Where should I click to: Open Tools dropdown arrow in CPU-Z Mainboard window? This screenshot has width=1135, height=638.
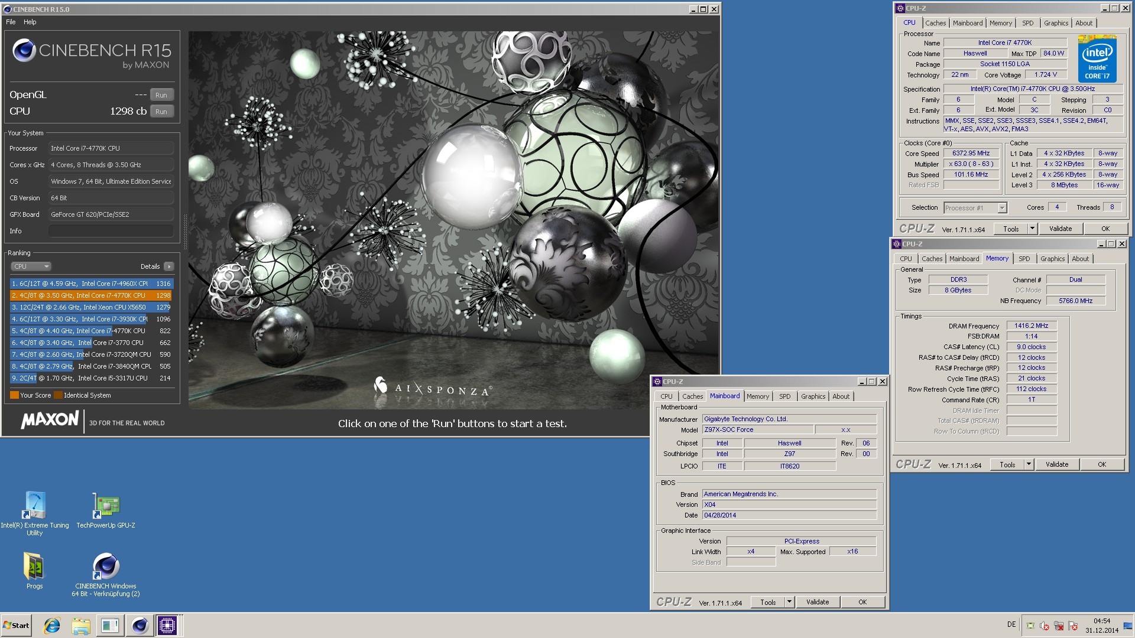click(789, 602)
